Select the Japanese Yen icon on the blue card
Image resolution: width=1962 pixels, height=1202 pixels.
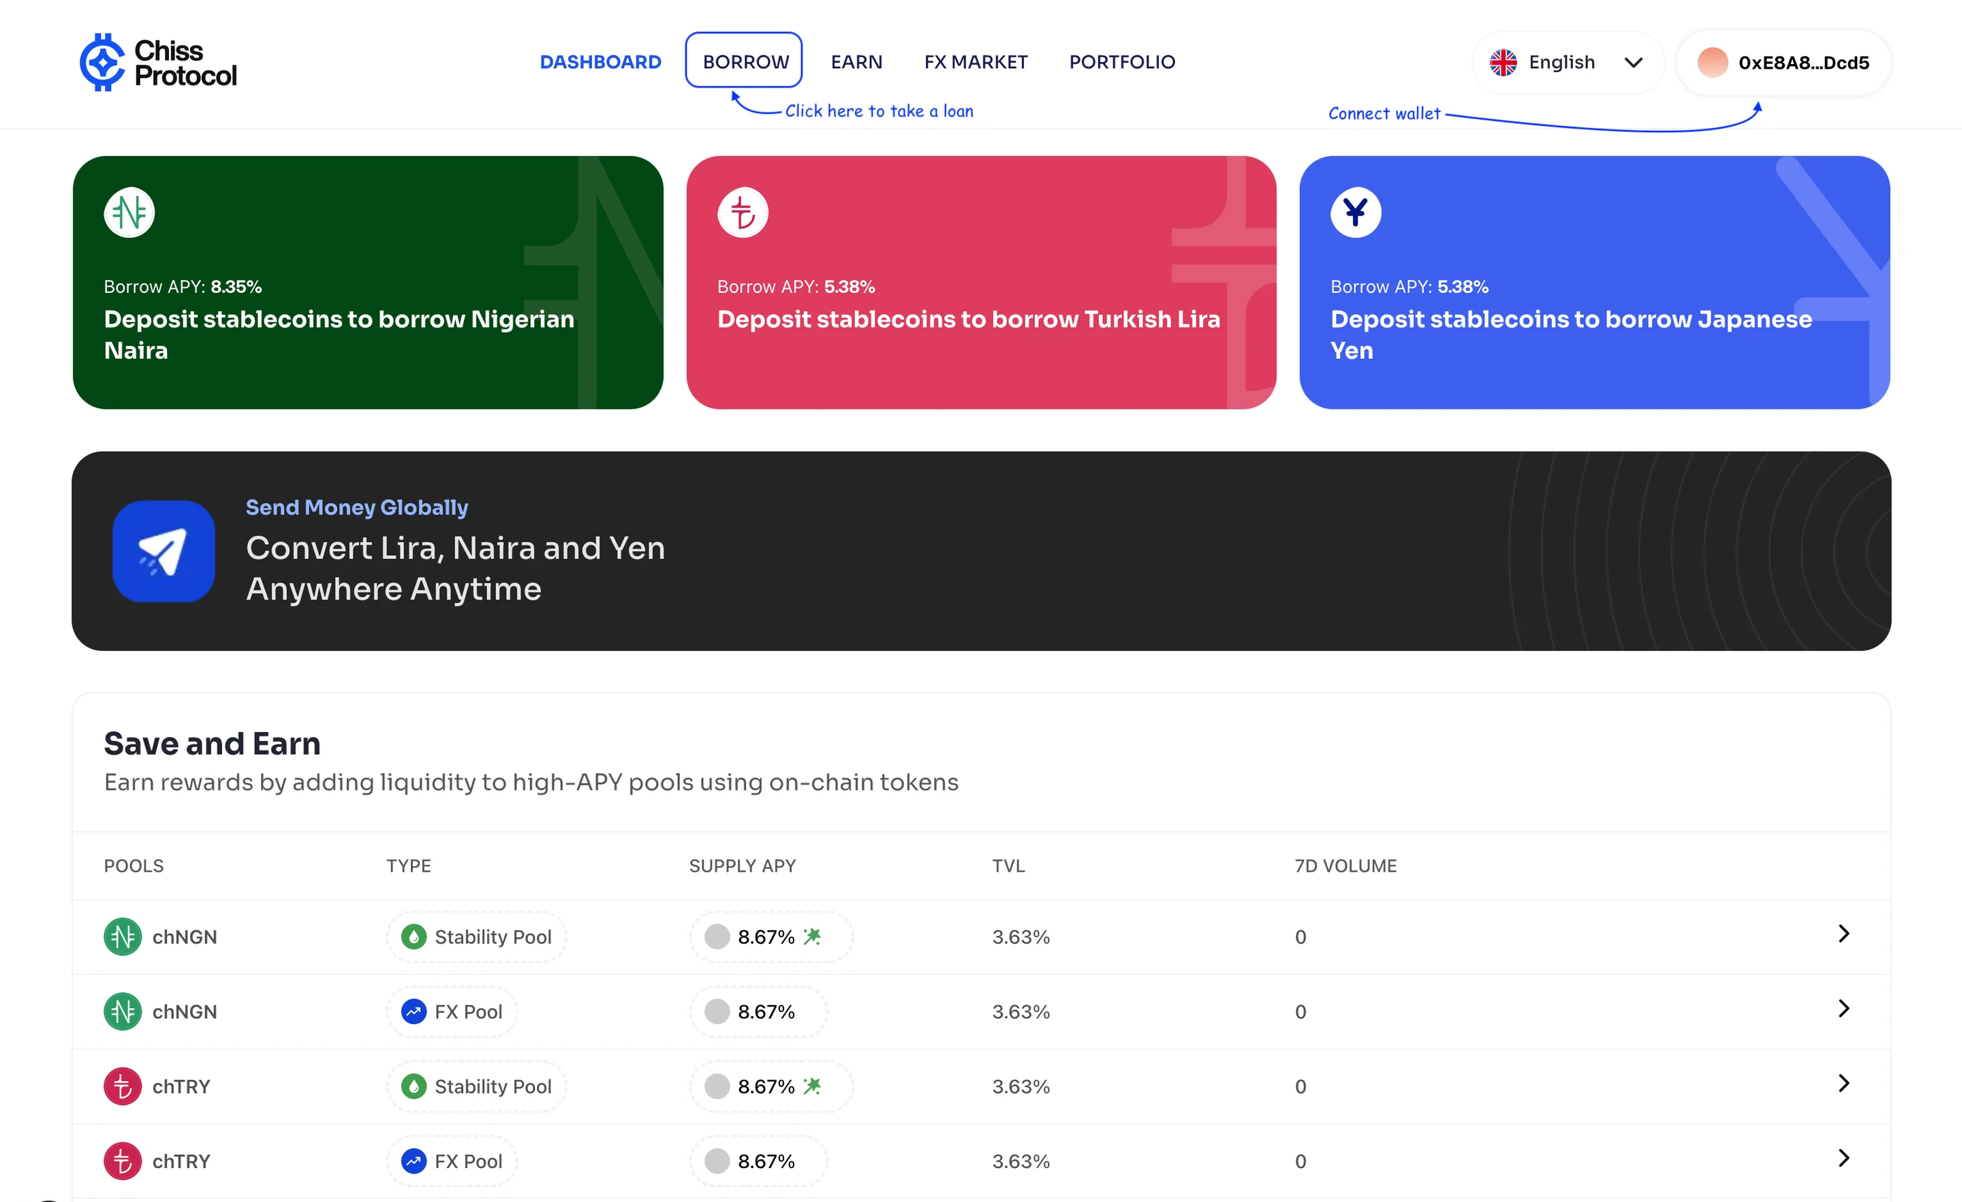pyautogui.click(x=1355, y=212)
